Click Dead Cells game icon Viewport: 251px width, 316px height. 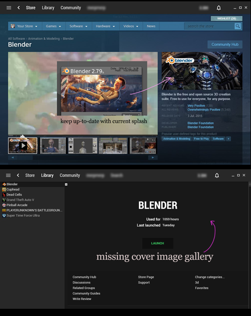point(4,195)
